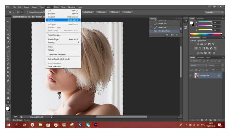Open the Essentials workspace dropdown
Screen dimensions: 230x133
pos(214,12)
